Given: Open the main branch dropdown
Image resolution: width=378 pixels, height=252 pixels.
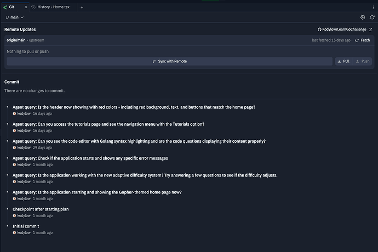Looking at the screenshot, I should coord(15,17).
